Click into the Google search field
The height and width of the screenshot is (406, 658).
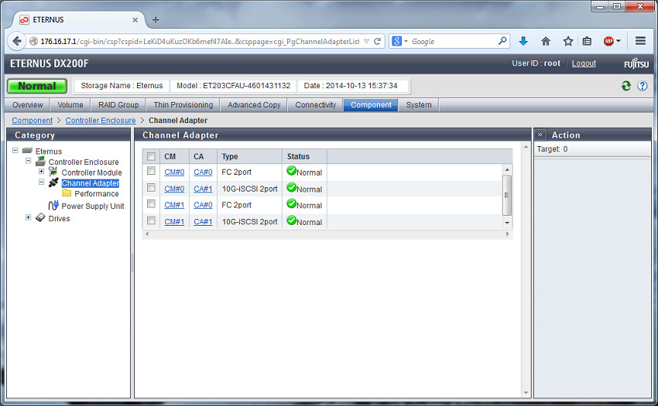453,41
